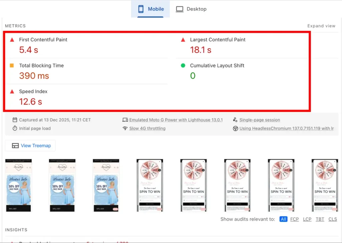Filter audits by CLS
342x243 pixels.
click(x=333, y=219)
